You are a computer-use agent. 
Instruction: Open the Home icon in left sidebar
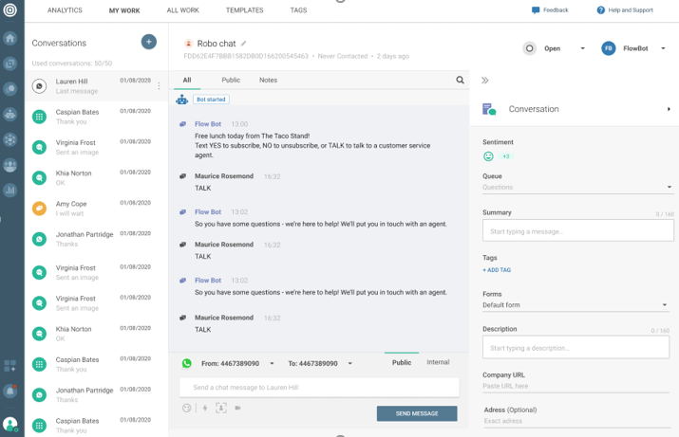pos(10,39)
